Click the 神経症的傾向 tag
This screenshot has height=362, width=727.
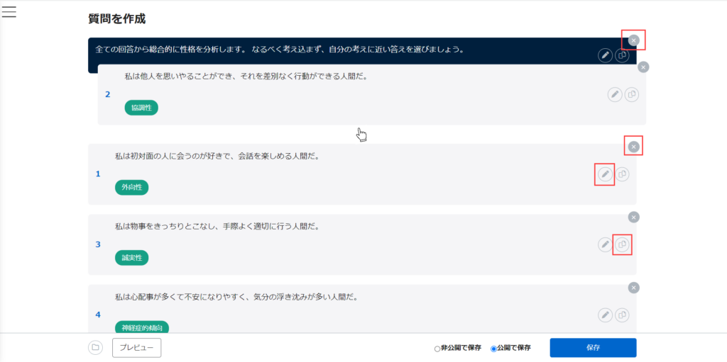142,328
